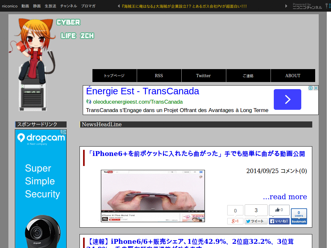Click the AdChoices triangle on the TransCanada ad
This screenshot has width=331, height=248.
click(311, 88)
